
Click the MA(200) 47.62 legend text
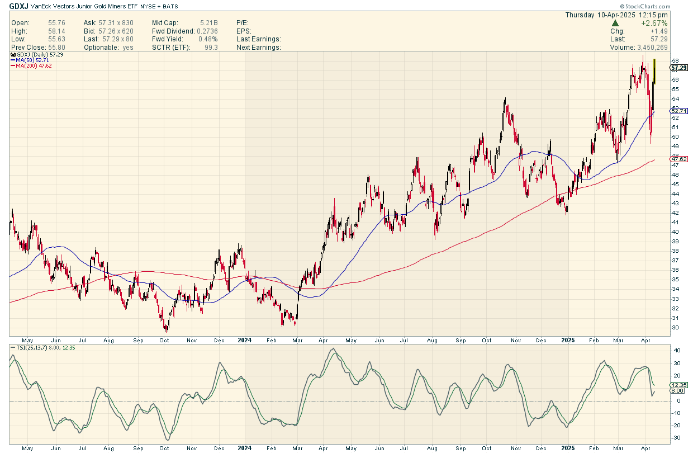point(35,67)
